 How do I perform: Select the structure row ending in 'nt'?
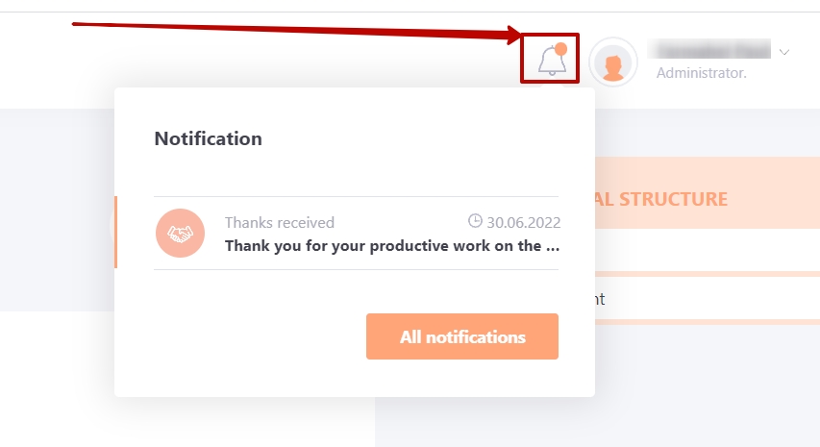click(x=707, y=299)
